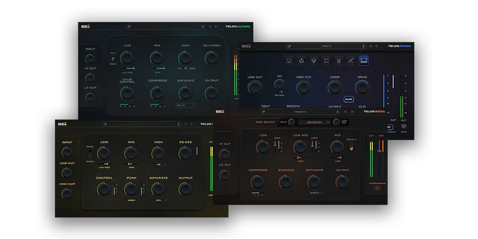
Task: Click the save preset icon in Telos Guitars
Action: pyautogui.click(x=203, y=26)
